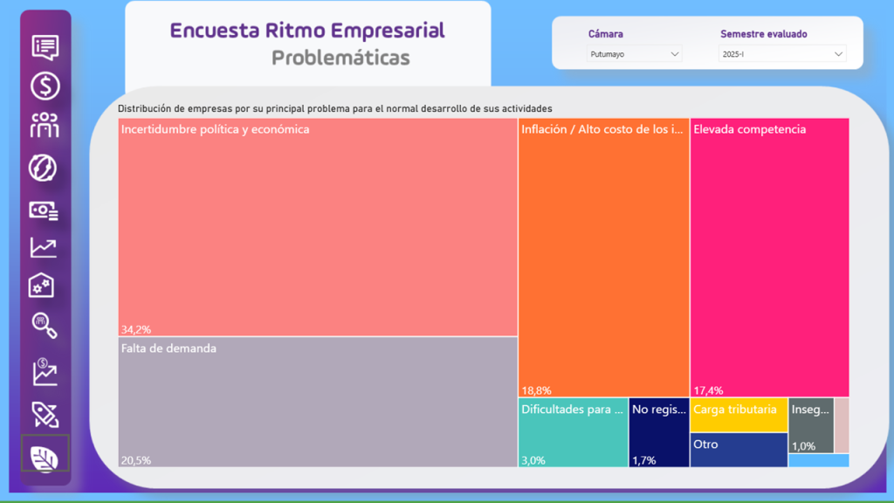Click the leaf icon in sidebar
This screenshot has height=503, width=894.
[x=45, y=454]
